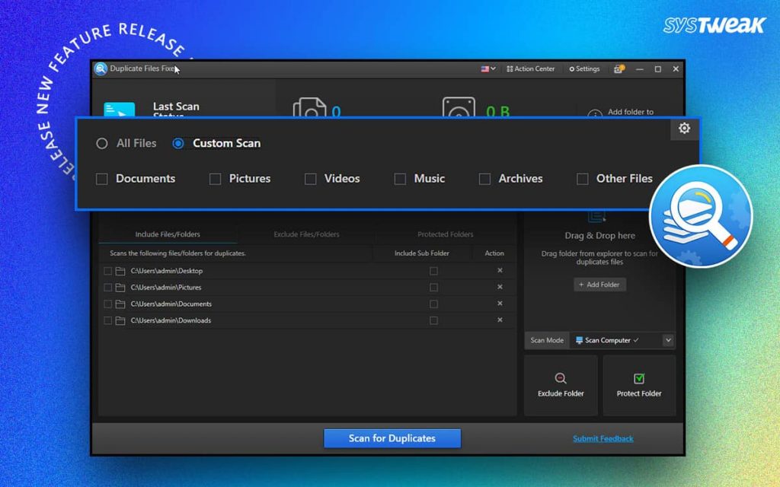This screenshot has height=487, width=780.
Task: Click the notification icon beside Settings
Action: coord(619,69)
